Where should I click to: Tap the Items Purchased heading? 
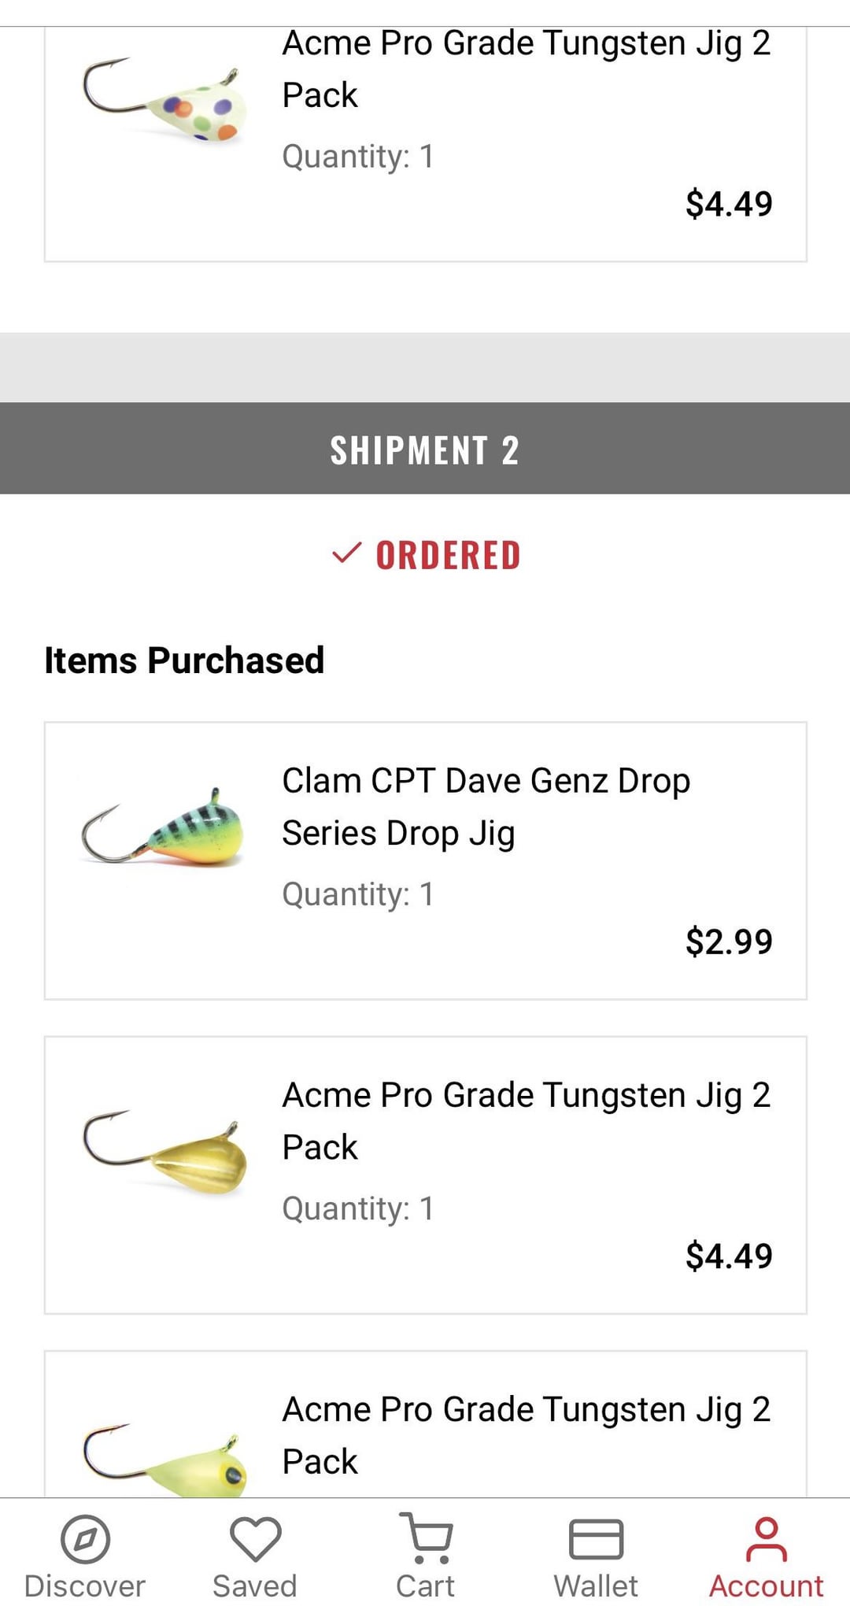point(184,660)
